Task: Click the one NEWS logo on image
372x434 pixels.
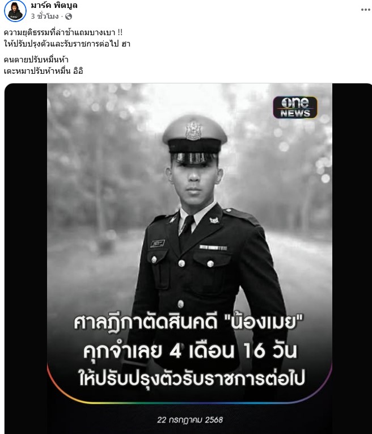Action: 295,107
